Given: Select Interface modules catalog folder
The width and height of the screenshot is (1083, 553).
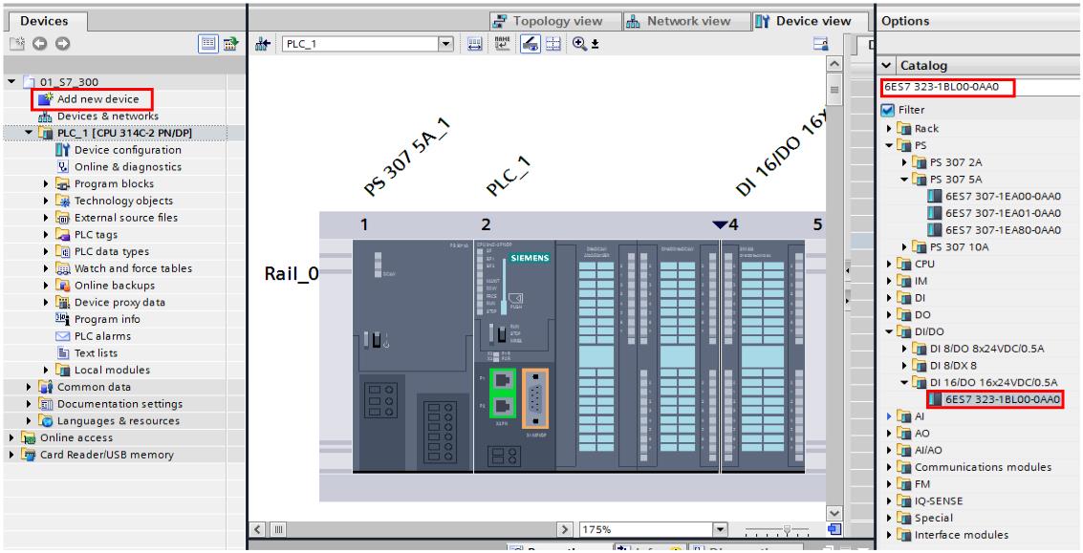Looking at the screenshot, I should tap(962, 535).
